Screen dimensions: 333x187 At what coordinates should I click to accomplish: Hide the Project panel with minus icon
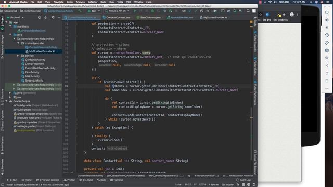(59, 17)
